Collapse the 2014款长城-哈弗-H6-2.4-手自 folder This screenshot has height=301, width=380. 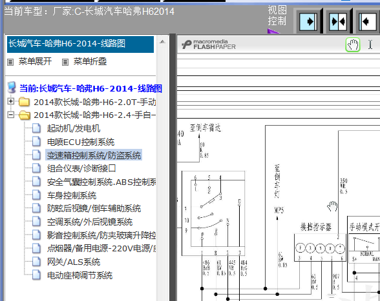(x=10, y=115)
